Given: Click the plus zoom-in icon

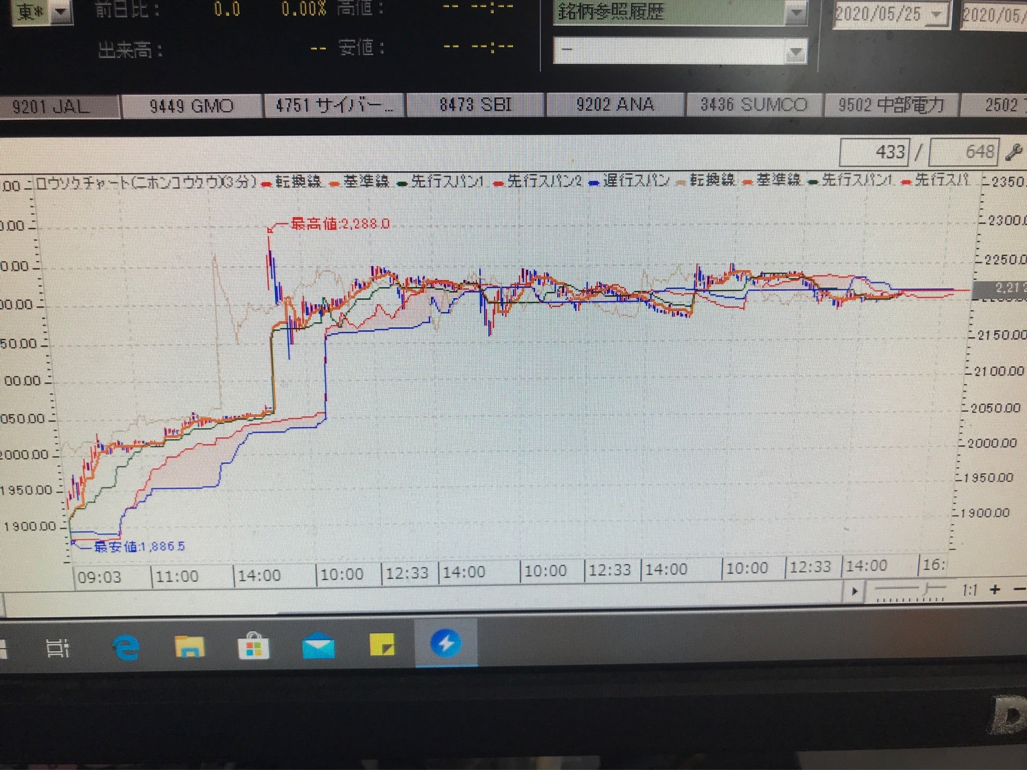Looking at the screenshot, I should point(994,590).
